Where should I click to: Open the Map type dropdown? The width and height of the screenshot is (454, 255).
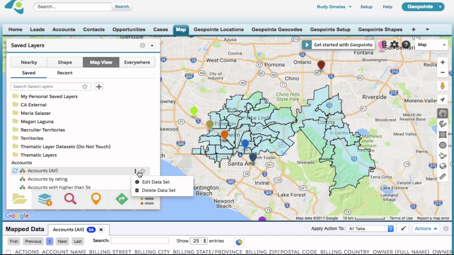432,45
